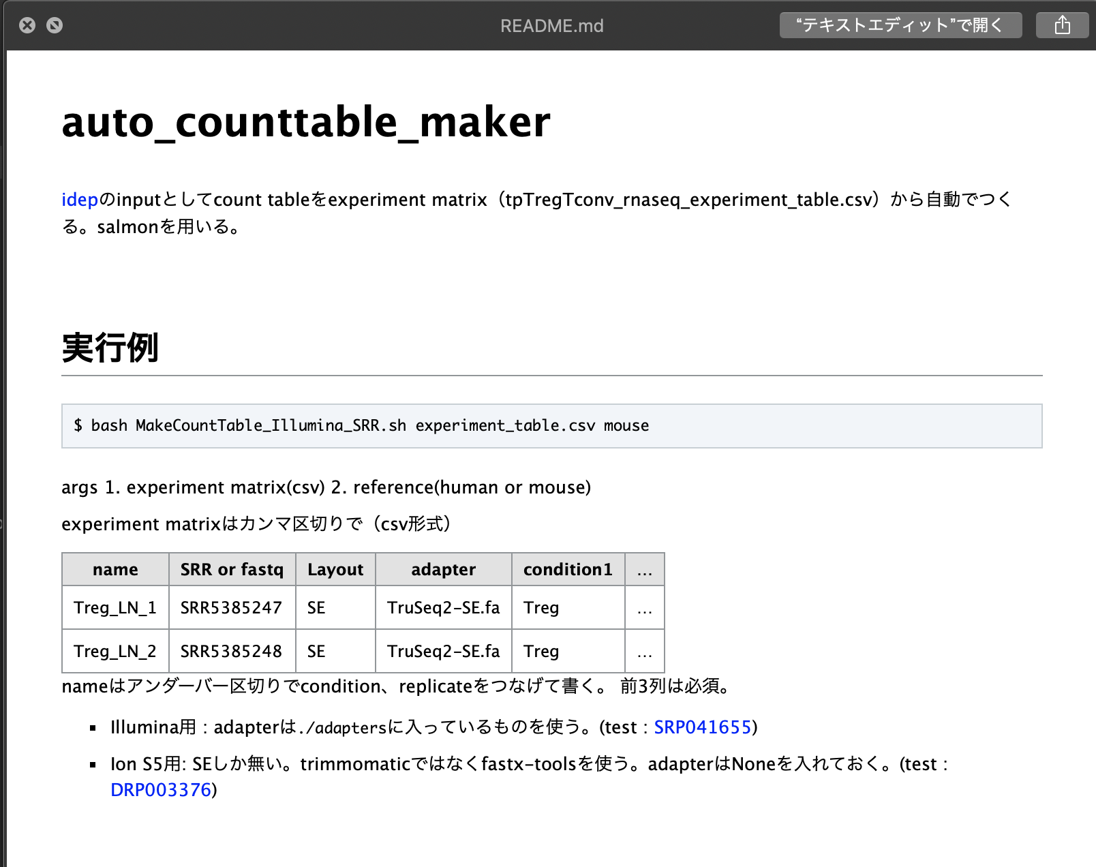Click the args line describing experiment matrix
This screenshot has height=867, width=1096.
click(x=326, y=487)
